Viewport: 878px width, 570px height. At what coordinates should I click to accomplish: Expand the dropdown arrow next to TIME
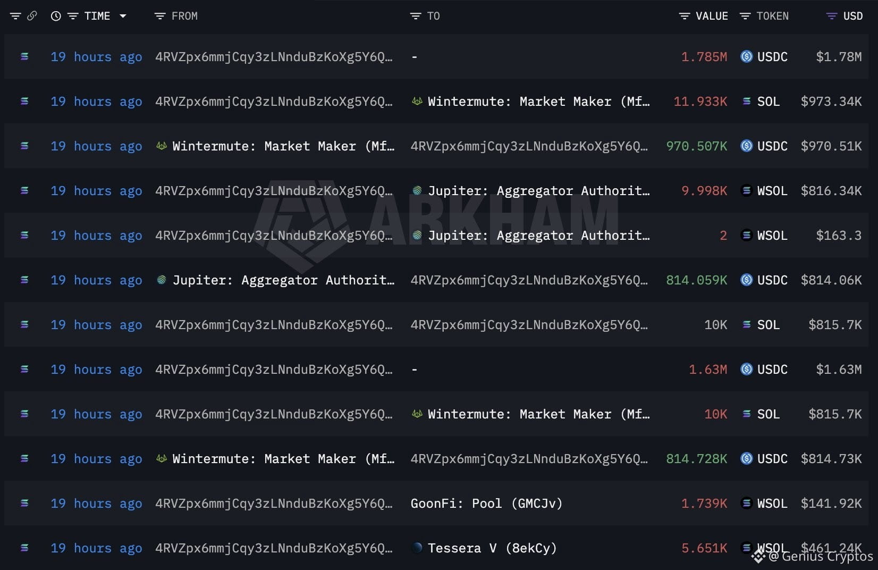[x=123, y=16]
